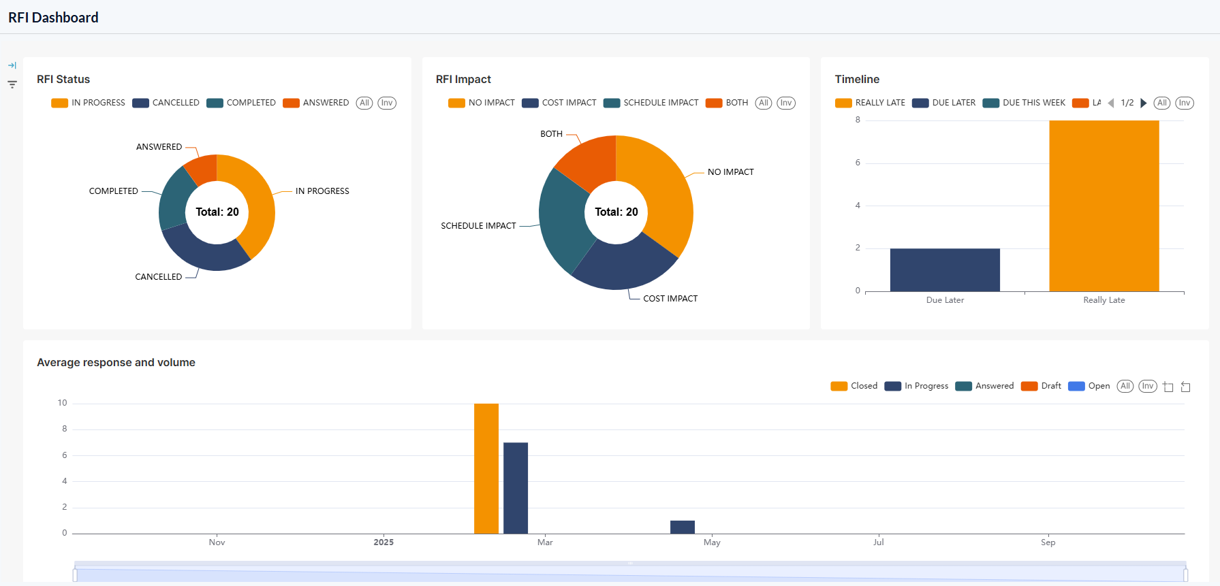This screenshot has width=1220, height=586.
Task: Click the 'Average response and volume' heading
Action: pyautogui.click(x=116, y=363)
